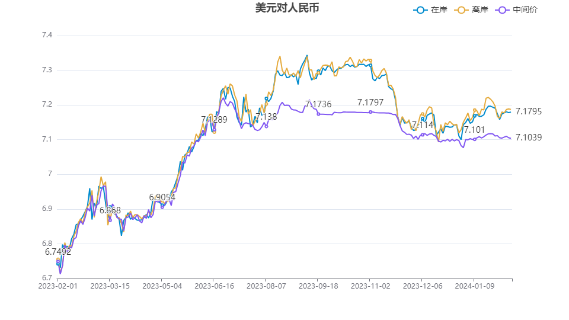Select the 2023-06-16 x-axis date label
569x320 pixels.
point(213,286)
